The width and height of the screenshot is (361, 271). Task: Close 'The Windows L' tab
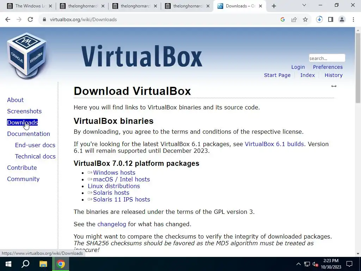(50, 6)
